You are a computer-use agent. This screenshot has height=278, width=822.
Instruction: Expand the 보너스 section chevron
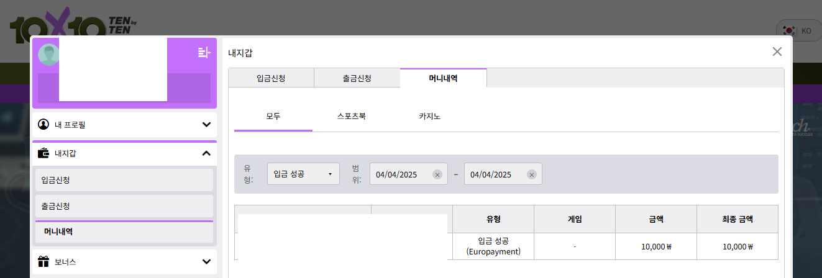pyautogui.click(x=206, y=261)
